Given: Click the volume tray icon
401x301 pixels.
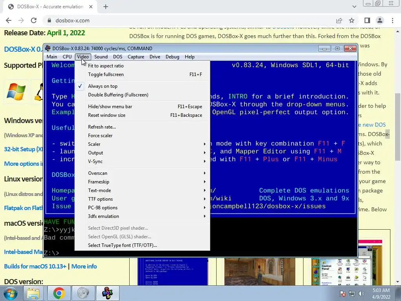Looking at the screenshot, I should click(361, 294).
